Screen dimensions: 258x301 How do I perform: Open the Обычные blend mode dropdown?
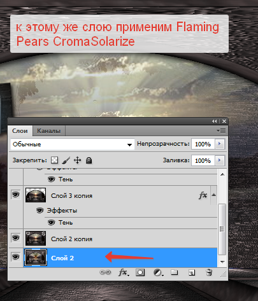pyautogui.click(x=73, y=144)
